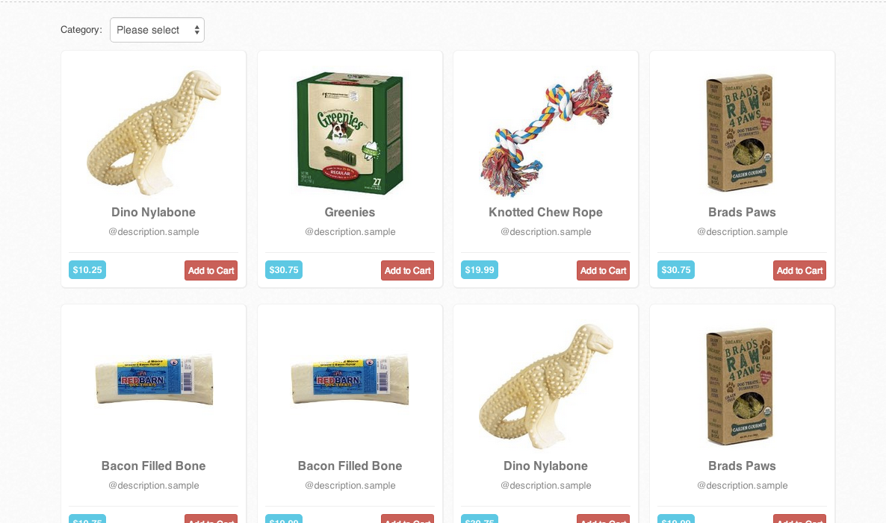Open the Category dropdown
Image resolution: width=886 pixels, height=523 pixels.
pos(157,30)
